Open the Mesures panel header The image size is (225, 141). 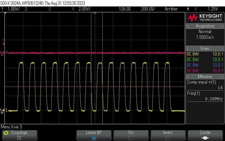point(205,76)
